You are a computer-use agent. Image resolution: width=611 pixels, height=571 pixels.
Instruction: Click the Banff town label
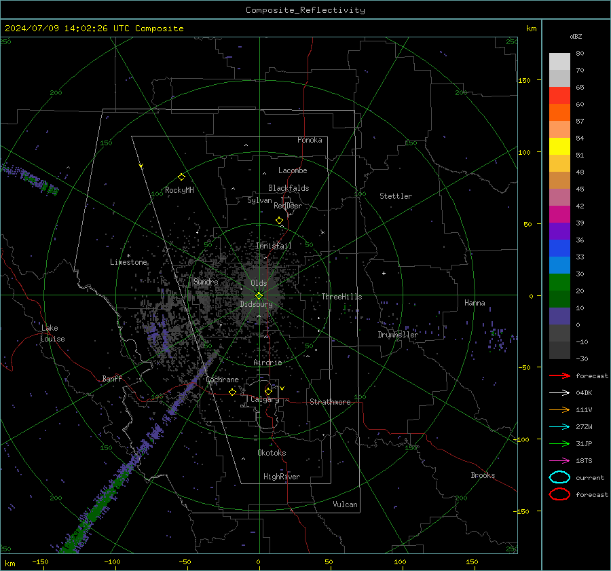tap(112, 379)
